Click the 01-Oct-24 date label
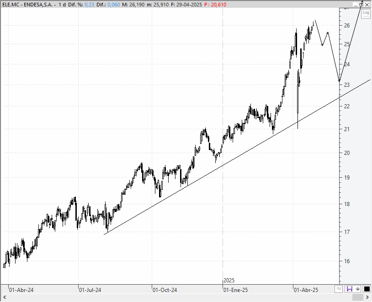Image resolution: width=372 pixels, height=302 pixels. coord(165,290)
